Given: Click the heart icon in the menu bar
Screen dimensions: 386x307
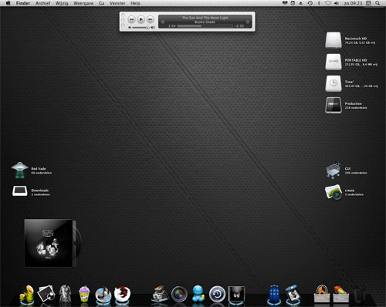Looking at the screenshot, I should pos(285,3).
